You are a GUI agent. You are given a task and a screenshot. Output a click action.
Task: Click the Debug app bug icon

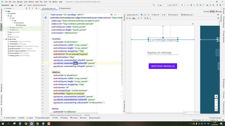tap(191, 5)
